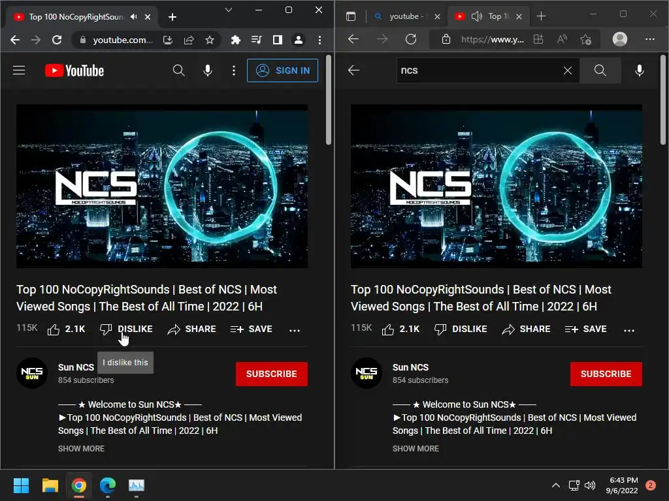Dislike the video in the Chrome window
Screen dimensions: 669x501
tap(126, 329)
